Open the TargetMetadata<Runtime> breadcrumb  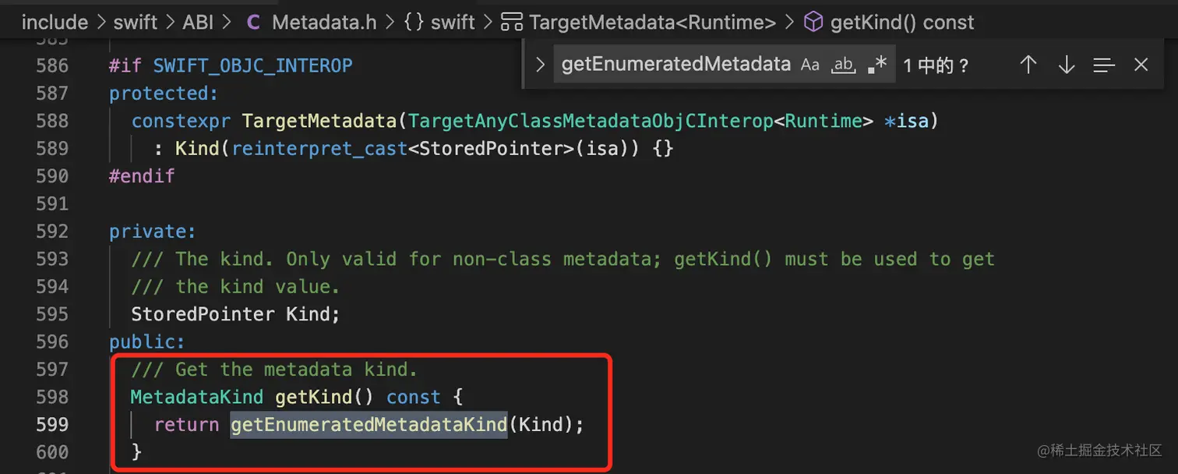(x=652, y=23)
